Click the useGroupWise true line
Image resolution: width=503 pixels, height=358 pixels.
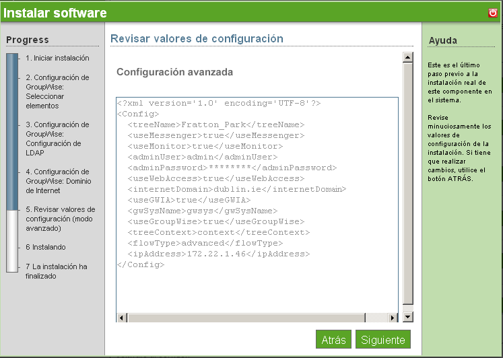(x=216, y=221)
